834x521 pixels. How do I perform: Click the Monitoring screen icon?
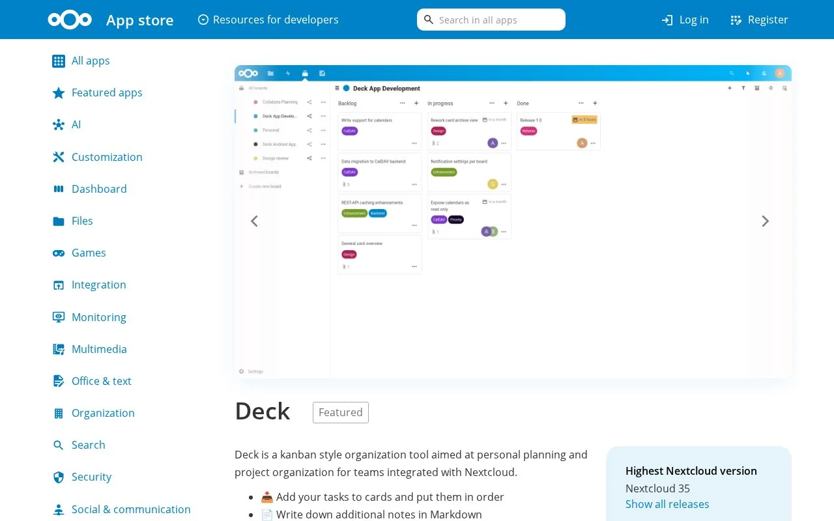[x=59, y=317]
